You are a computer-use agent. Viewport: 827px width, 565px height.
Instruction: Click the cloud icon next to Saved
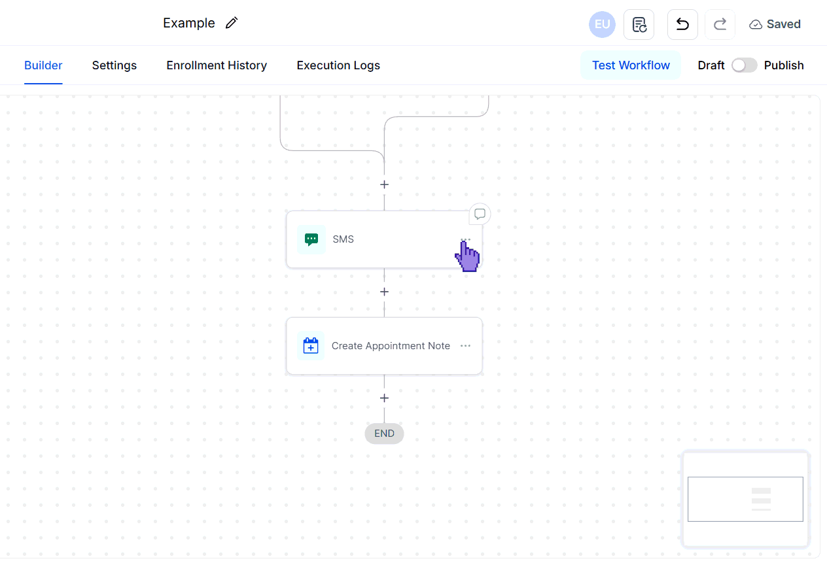pyautogui.click(x=754, y=24)
